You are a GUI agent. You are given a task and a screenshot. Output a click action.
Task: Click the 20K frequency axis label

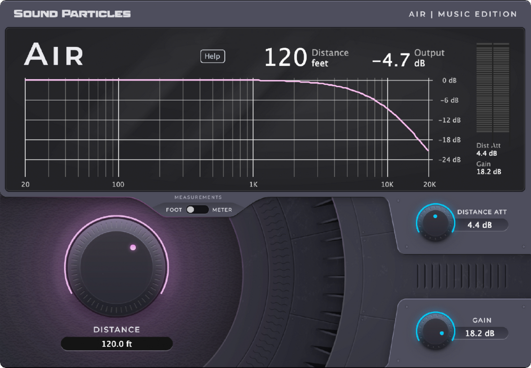tap(430, 185)
